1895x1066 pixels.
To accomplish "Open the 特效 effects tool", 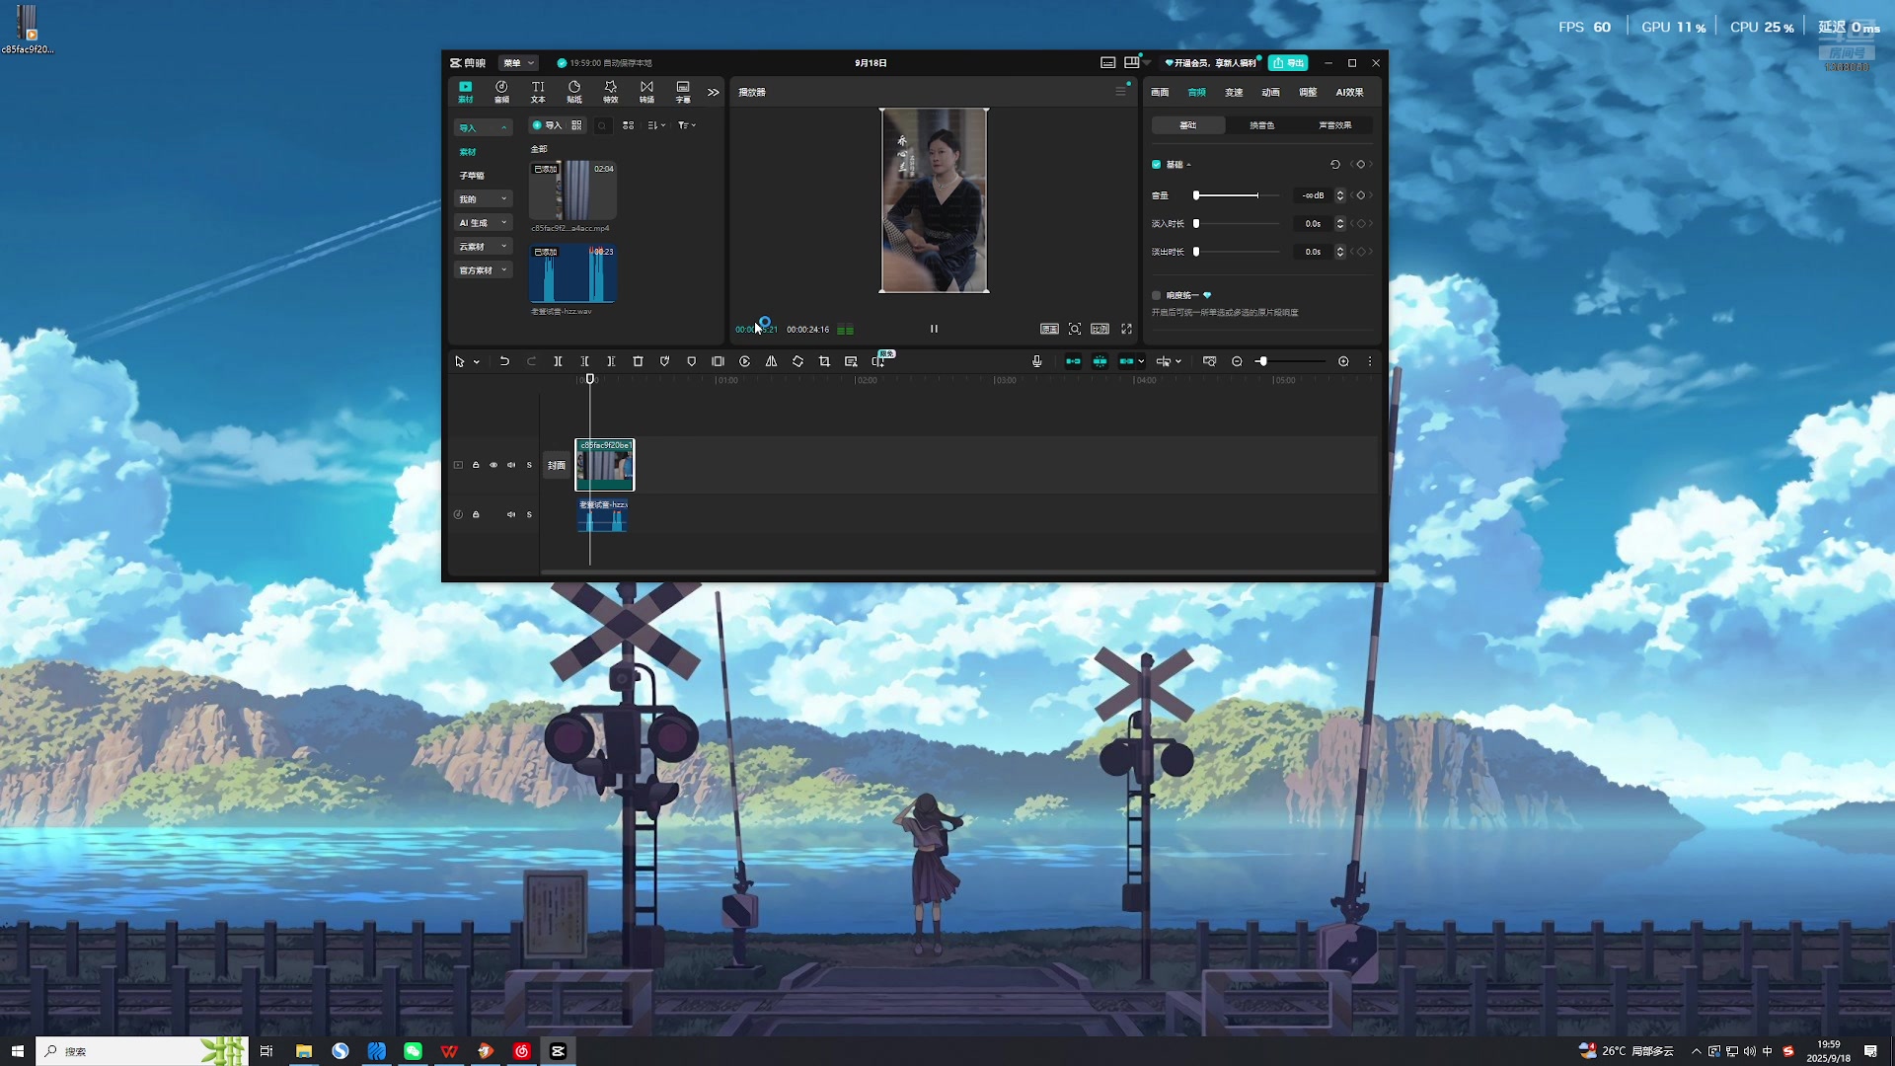I will (x=610, y=92).
